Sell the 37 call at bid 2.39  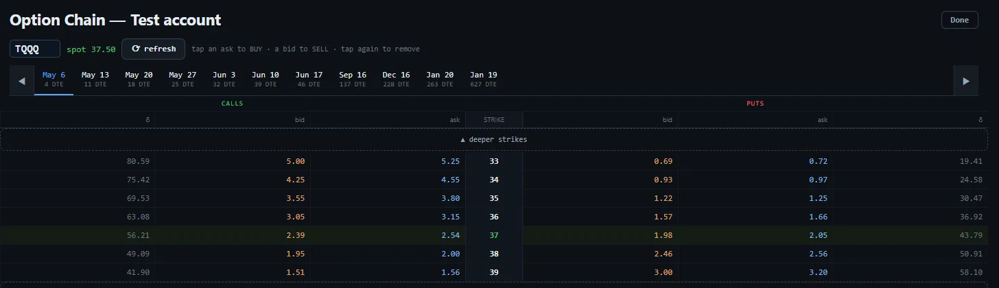pos(233,235)
